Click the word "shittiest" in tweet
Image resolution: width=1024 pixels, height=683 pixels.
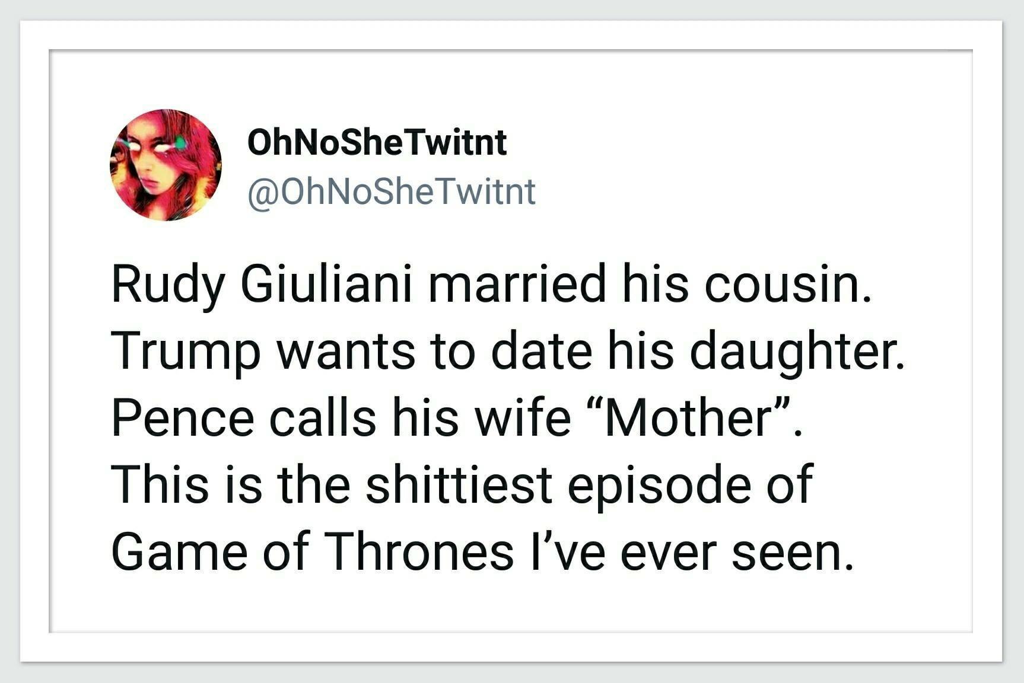(x=459, y=484)
